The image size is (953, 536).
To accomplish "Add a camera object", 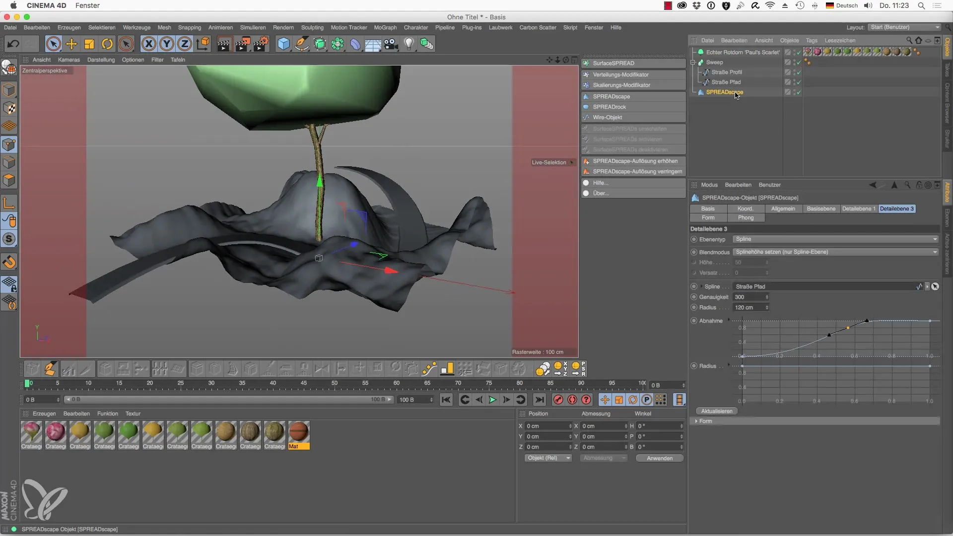I will [391, 44].
